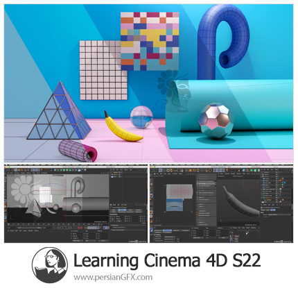Image resolution: width=298 pixels, height=288 pixels.
Task: Click the UV mesh in right Texture UV Editor
Action: [x=179, y=198]
